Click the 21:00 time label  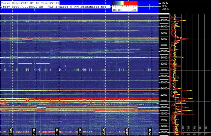(127, 131)
